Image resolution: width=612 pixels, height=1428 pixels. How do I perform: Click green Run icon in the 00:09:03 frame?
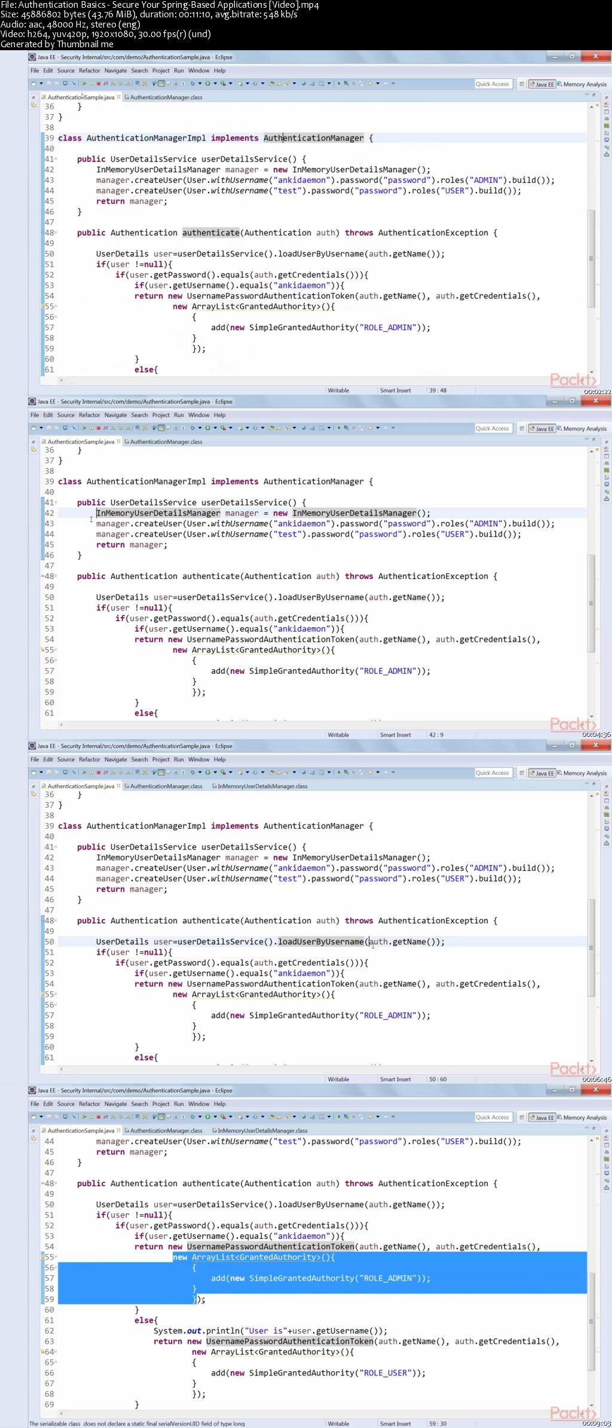pos(207,1117)
